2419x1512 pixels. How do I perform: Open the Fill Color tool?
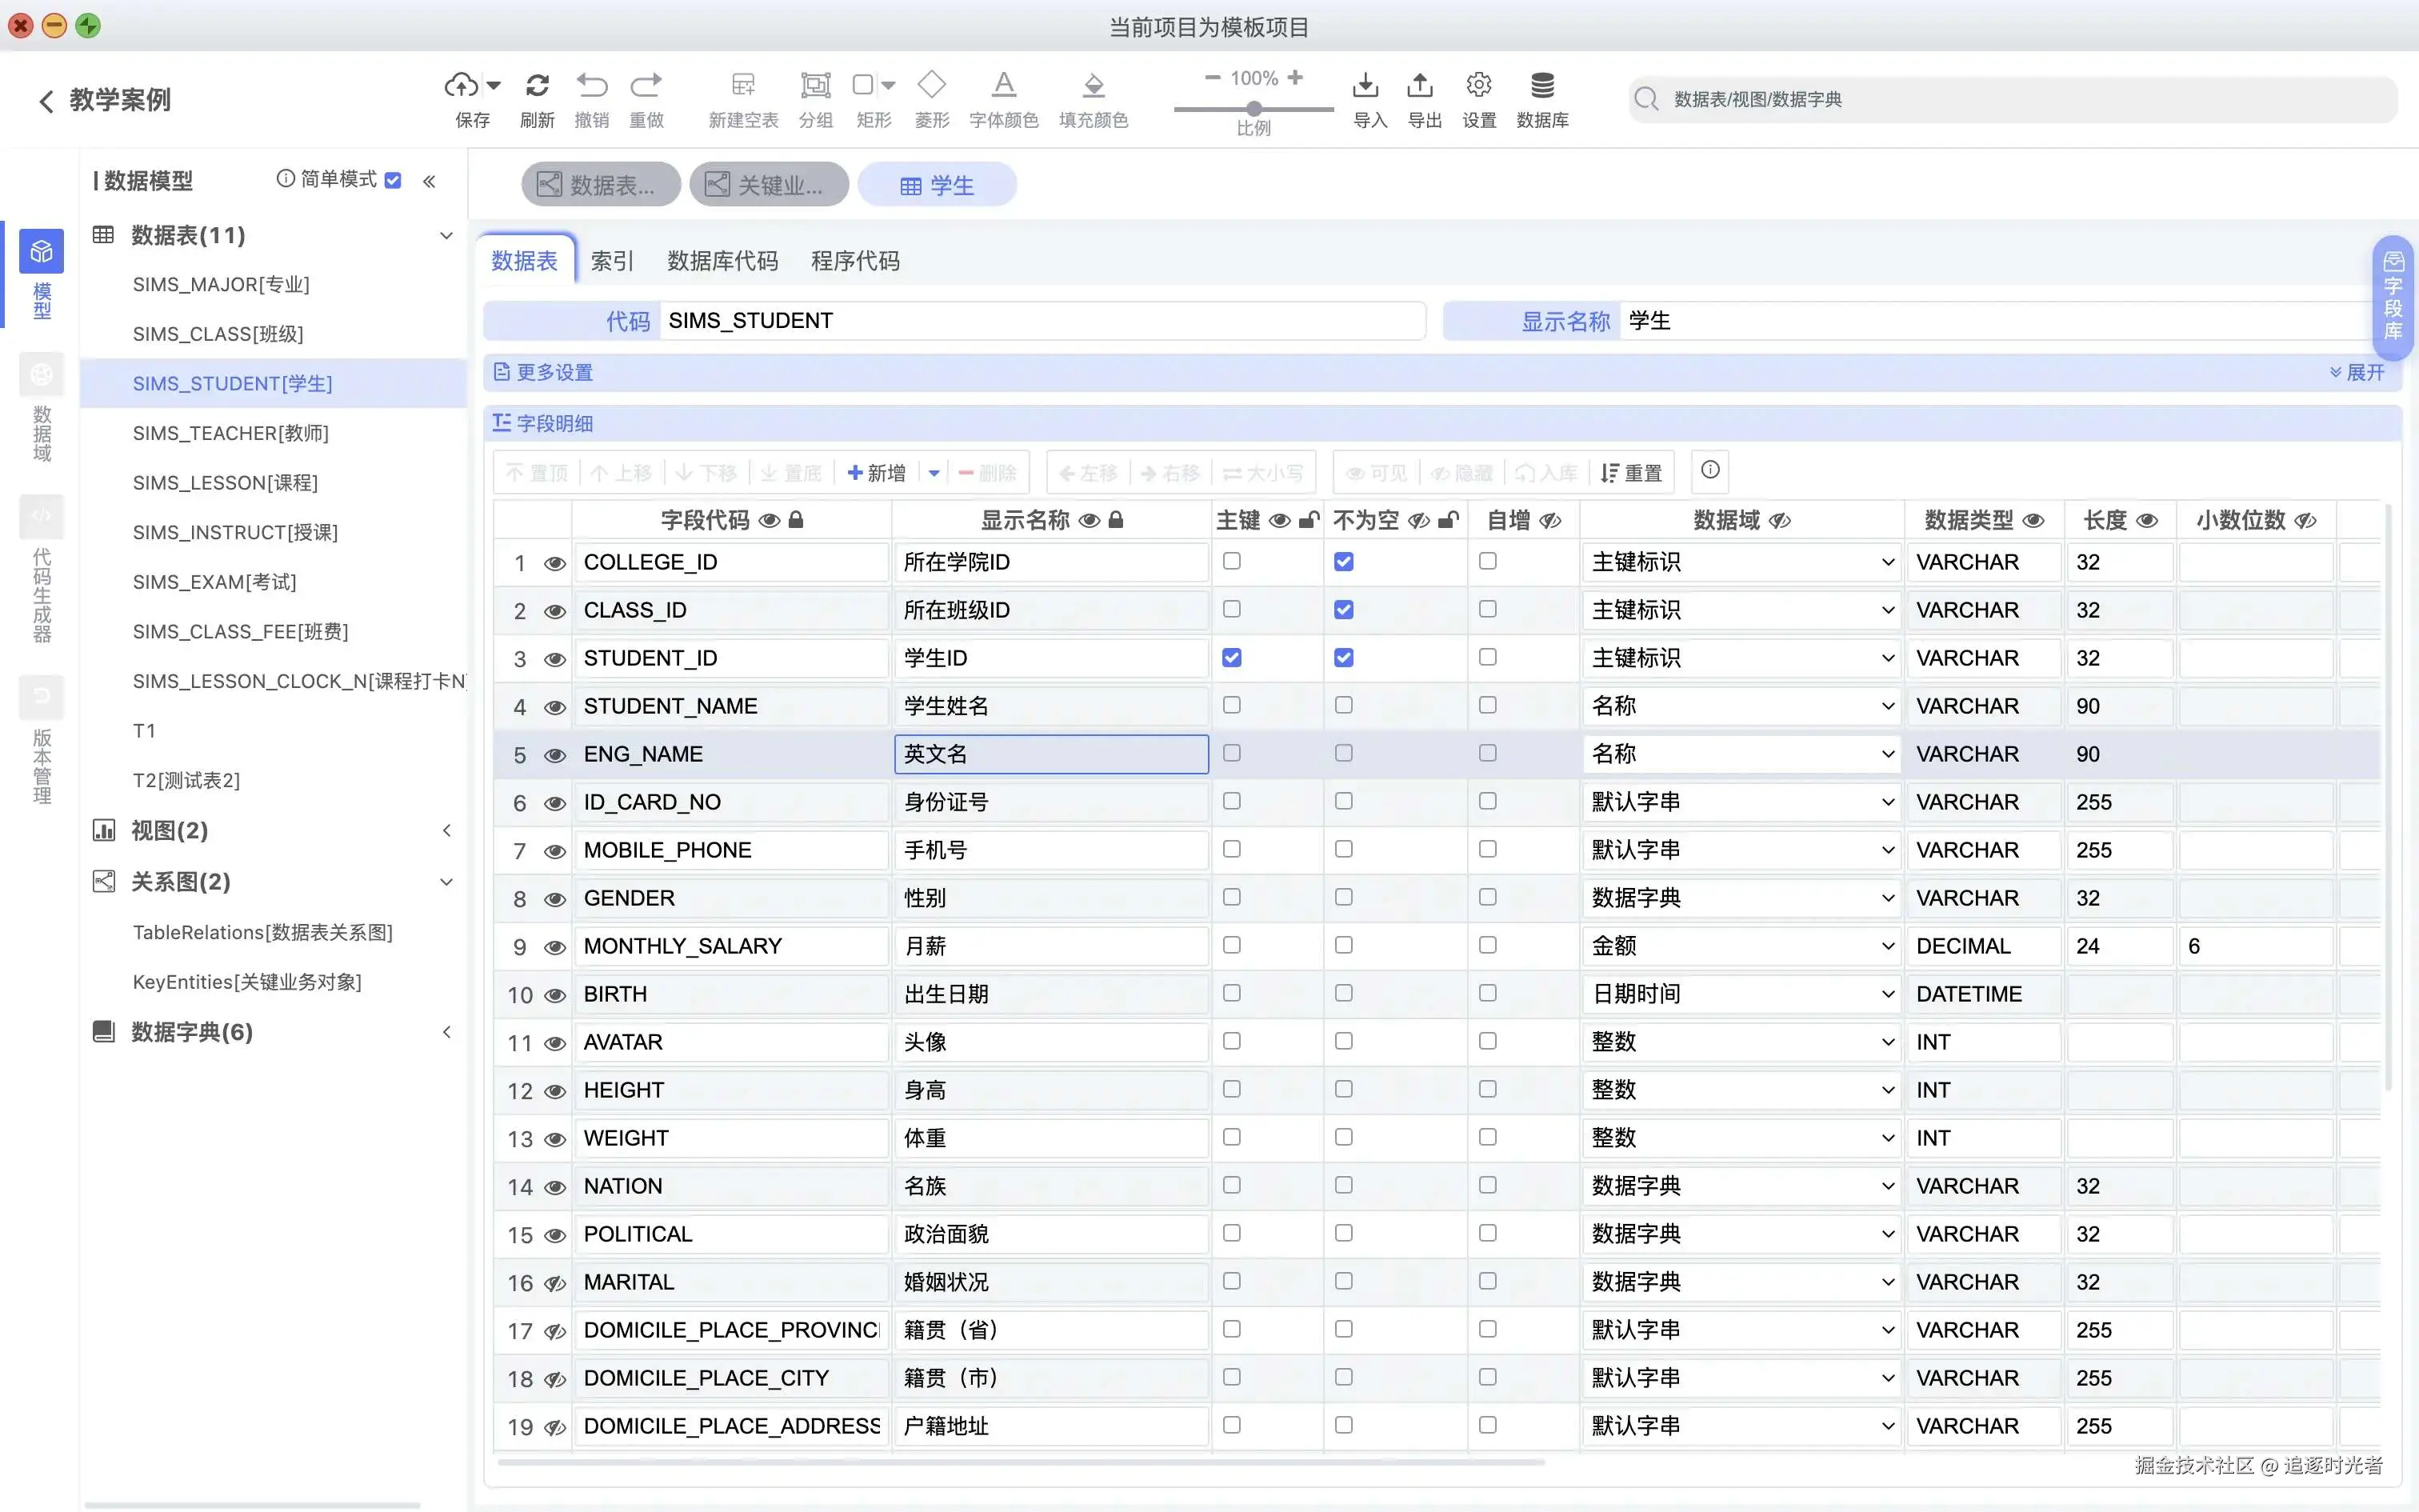(x=1094, y=86)
